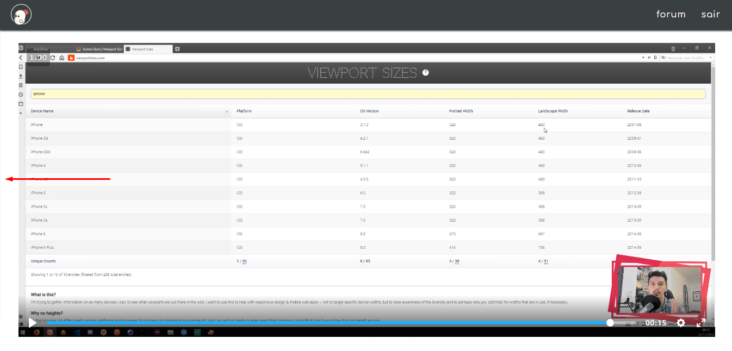The height and width of the screenshot is (351, 732).
Task: Go to the browser home page
Action: pyautogui.click(x=62, y=58)
